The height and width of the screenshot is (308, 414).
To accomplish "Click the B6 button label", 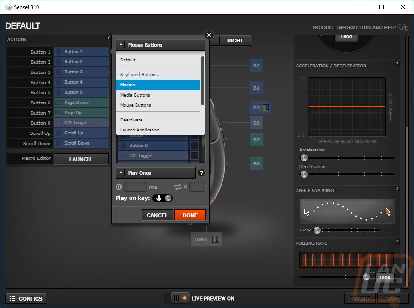I will pyautogui.click(x=256, y=163).
